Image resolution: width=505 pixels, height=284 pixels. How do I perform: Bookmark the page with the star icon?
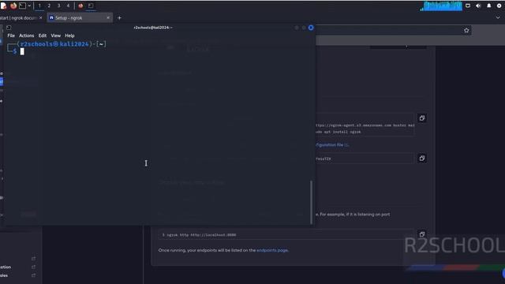click(x=466, y=30)
